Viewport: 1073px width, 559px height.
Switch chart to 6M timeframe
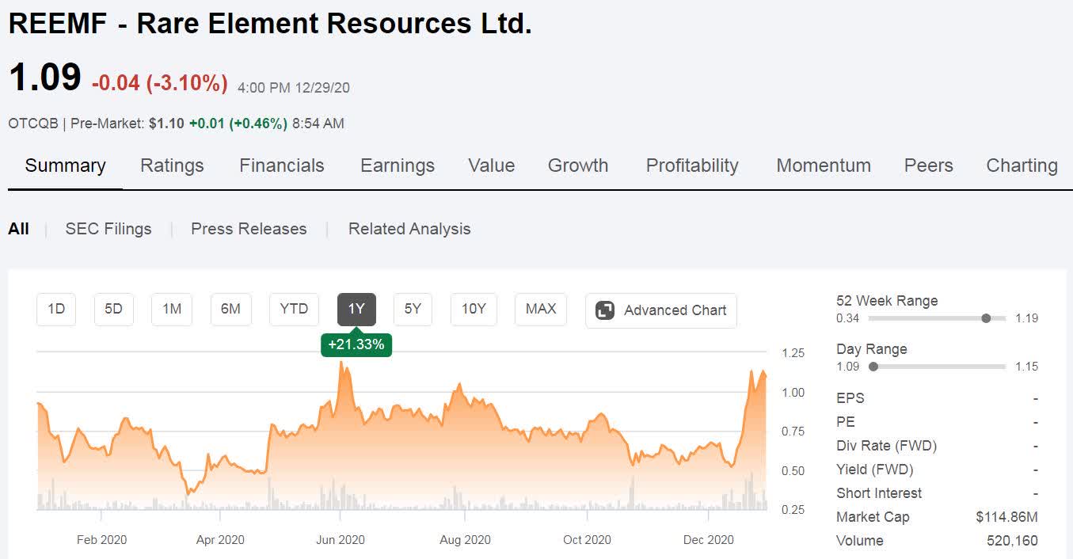(x=230, y=310)
